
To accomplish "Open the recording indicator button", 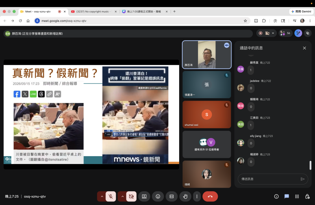I will coord(261,33).
